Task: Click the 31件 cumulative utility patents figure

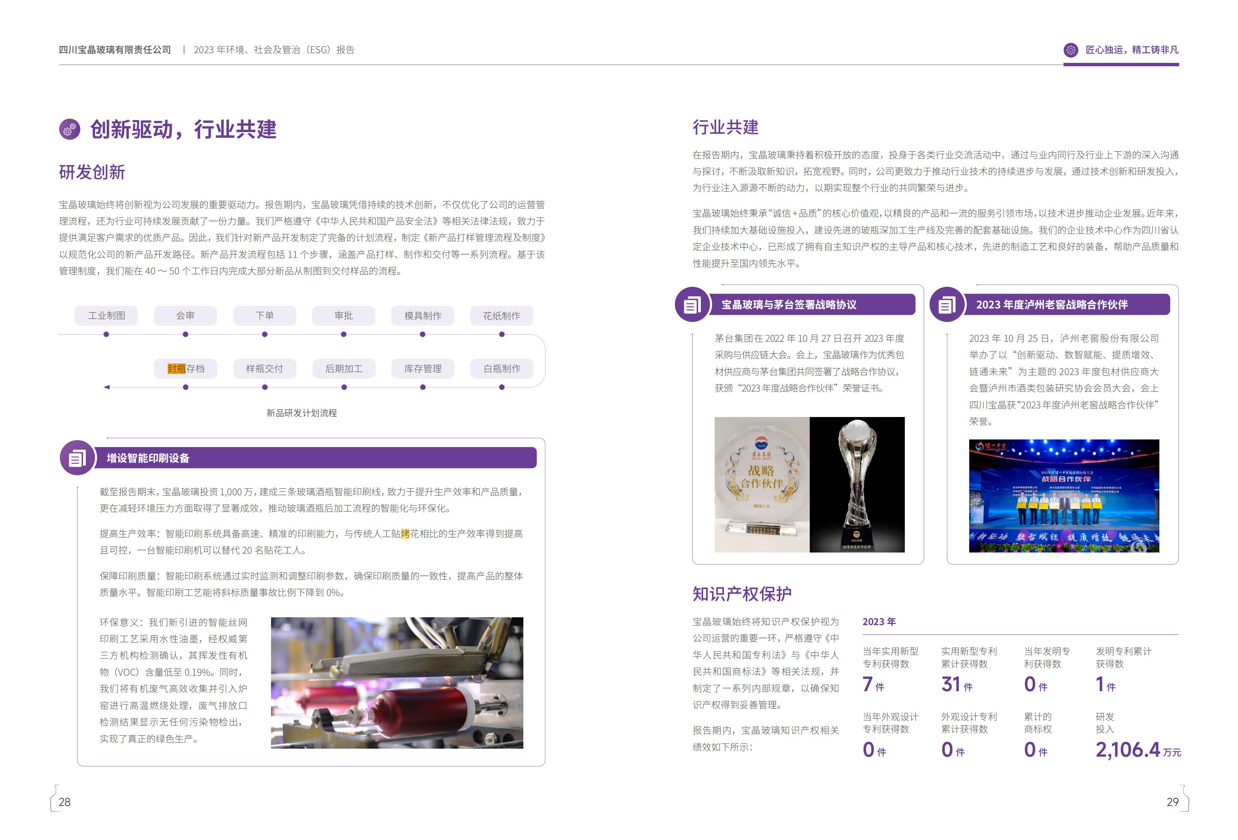Action: click(957, 684)
